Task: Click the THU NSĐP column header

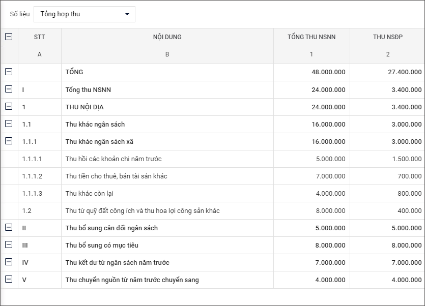Action: (x=387, y=37)
